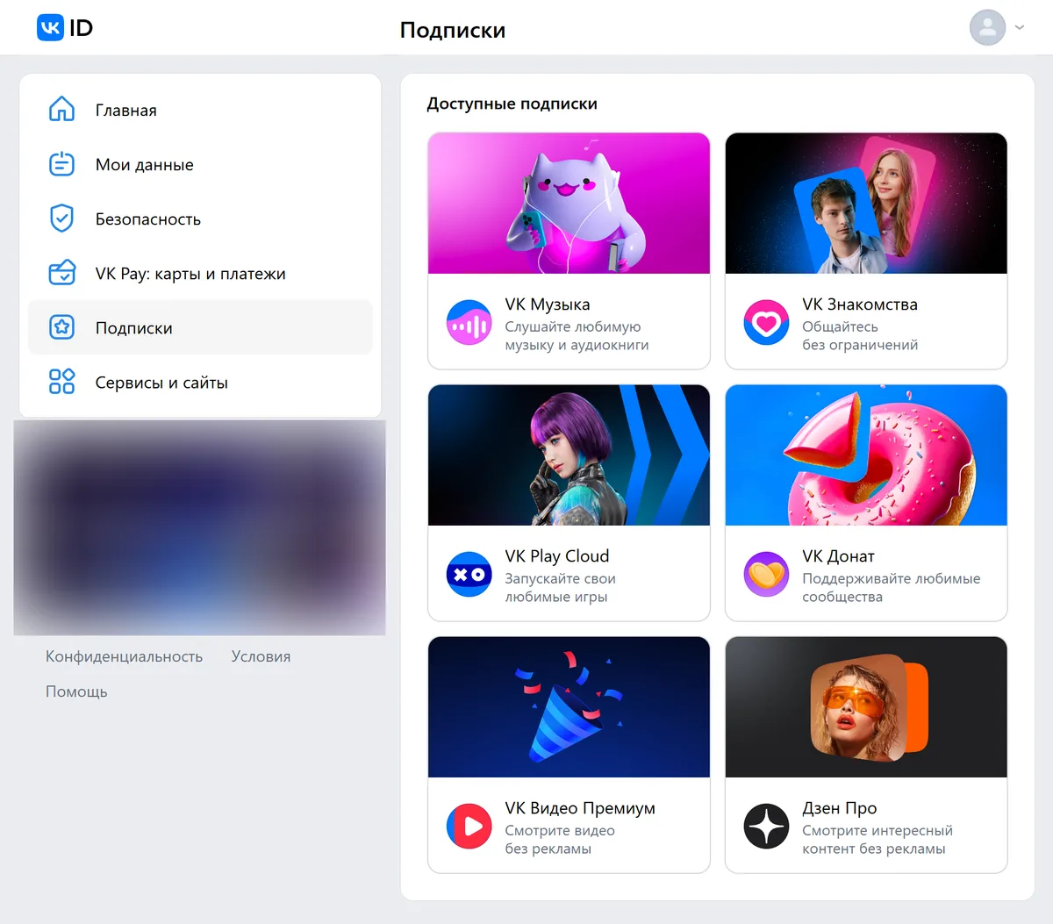Click the VK Музыка round icon

(x=469, y=323)
